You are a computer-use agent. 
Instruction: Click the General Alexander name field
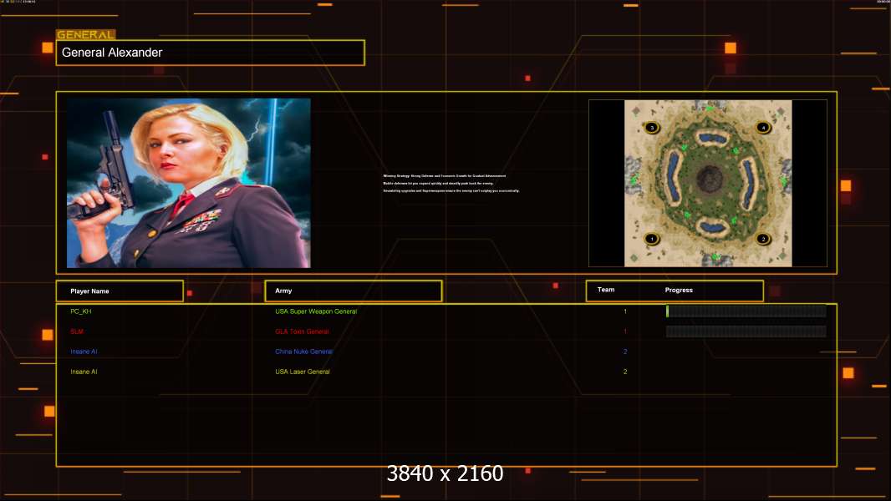(211, 53)
